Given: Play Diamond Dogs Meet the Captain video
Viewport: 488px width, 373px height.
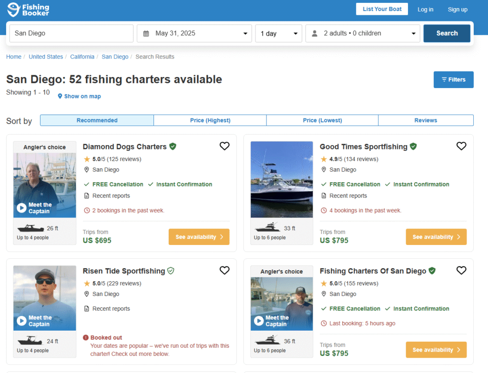Looking at the screenshot, I should 21,207.
